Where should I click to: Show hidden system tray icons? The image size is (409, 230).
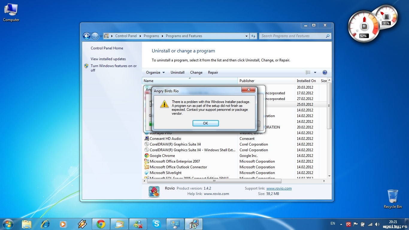tap(341, 224)
